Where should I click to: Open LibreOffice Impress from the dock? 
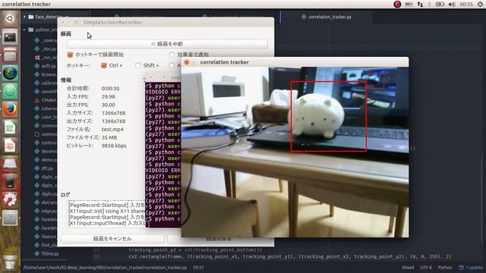point(10,146)
